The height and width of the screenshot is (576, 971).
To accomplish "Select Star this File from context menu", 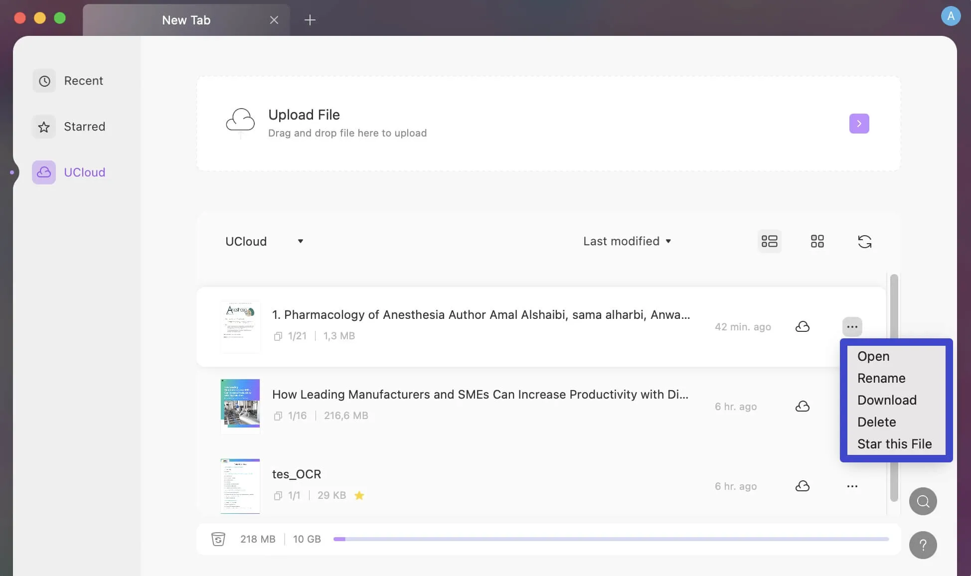I will point(894,444).
